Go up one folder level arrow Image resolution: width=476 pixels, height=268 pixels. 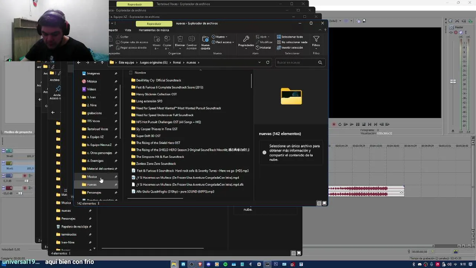coord(102,63)
